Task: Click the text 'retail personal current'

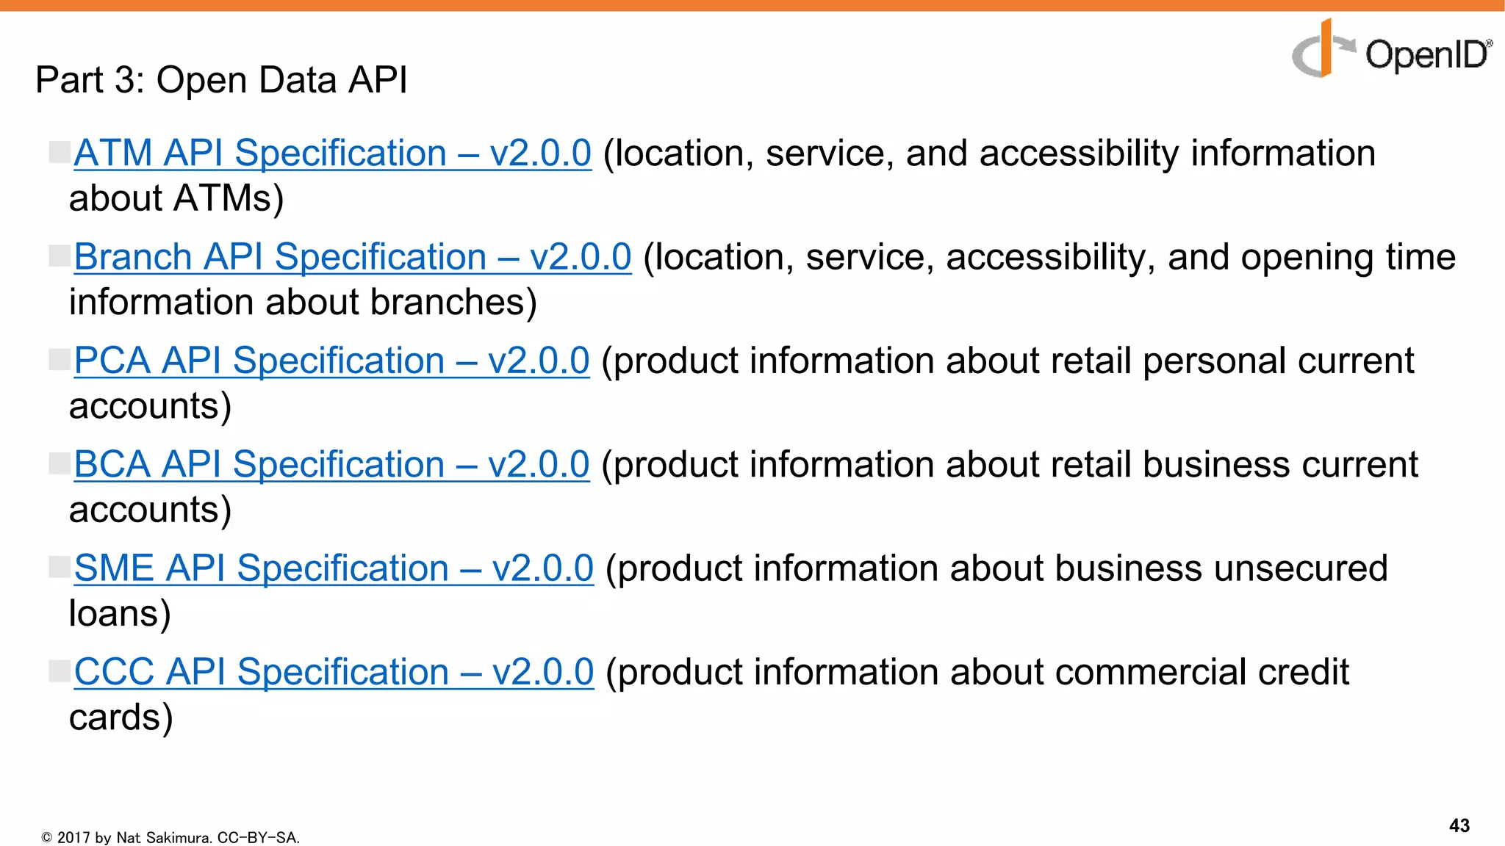Action: click(x=1232, y=361)
